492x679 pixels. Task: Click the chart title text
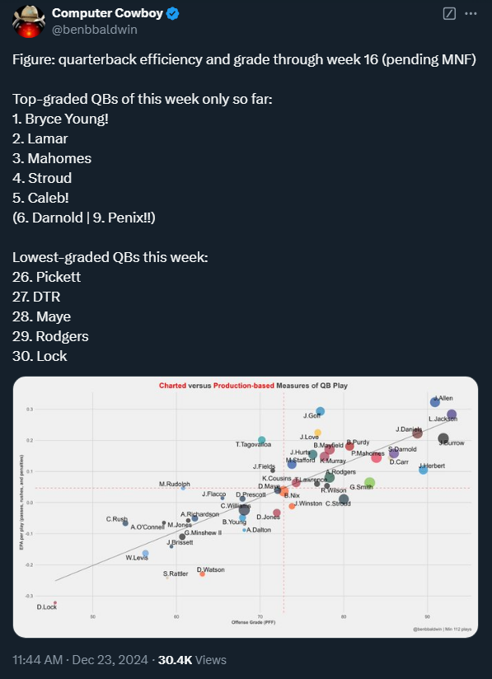click(253, 386)
